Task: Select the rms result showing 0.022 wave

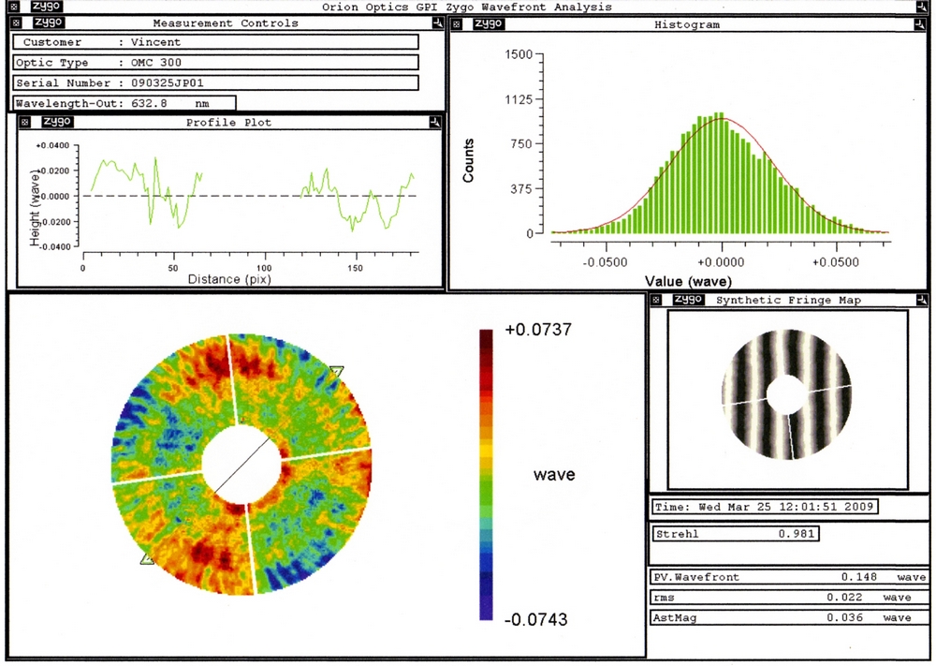Action: pyautogui.click(x=788, y=598)
